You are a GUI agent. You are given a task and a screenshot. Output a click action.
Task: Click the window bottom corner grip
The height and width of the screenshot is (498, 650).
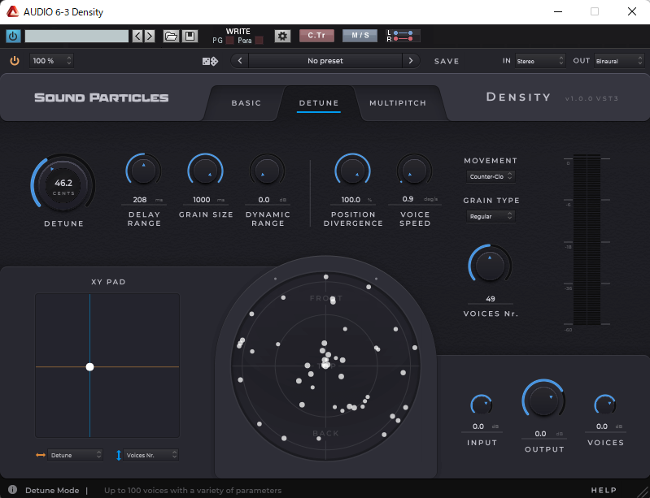[x=643, y=492]
